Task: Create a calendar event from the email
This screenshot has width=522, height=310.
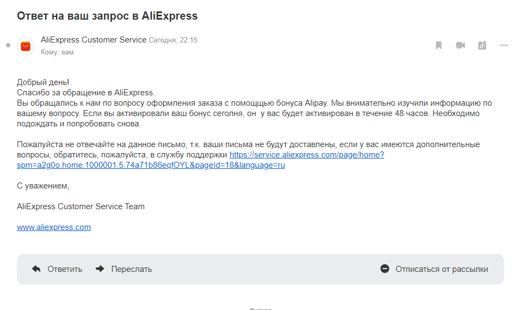Action: click(482, 45)
